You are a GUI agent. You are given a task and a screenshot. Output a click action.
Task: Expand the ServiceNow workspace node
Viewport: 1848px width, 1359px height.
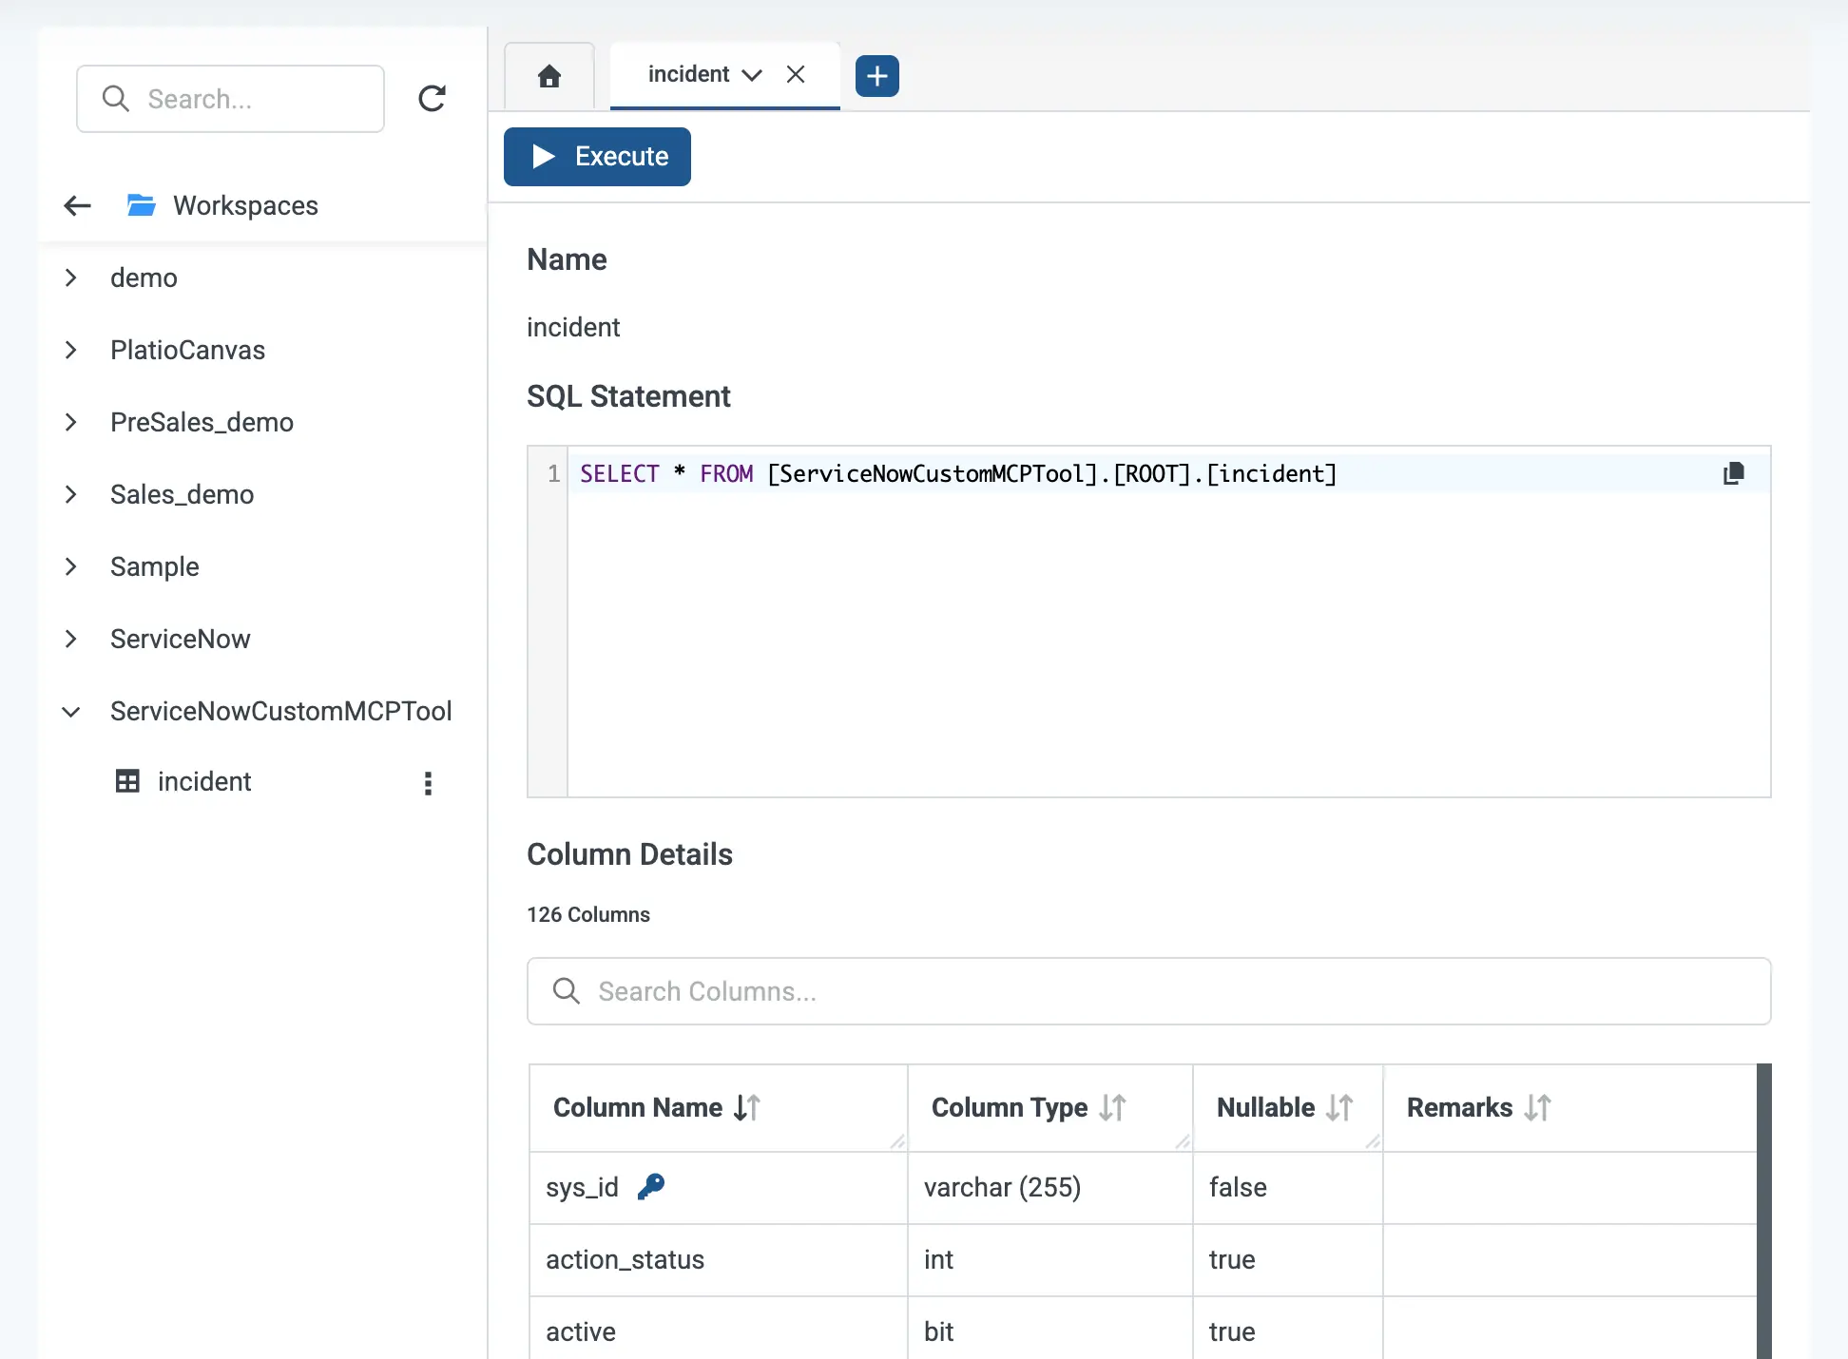(x=71, y=639)
